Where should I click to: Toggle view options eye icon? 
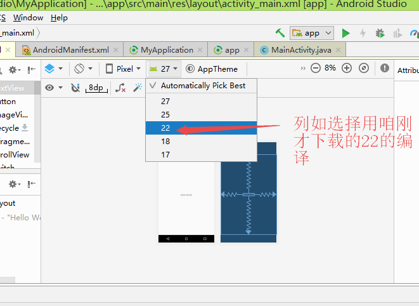point(53,88)
